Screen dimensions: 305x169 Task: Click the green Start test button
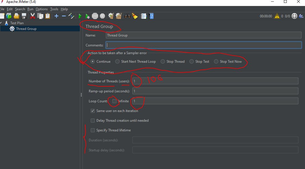[x=80, y=16]
